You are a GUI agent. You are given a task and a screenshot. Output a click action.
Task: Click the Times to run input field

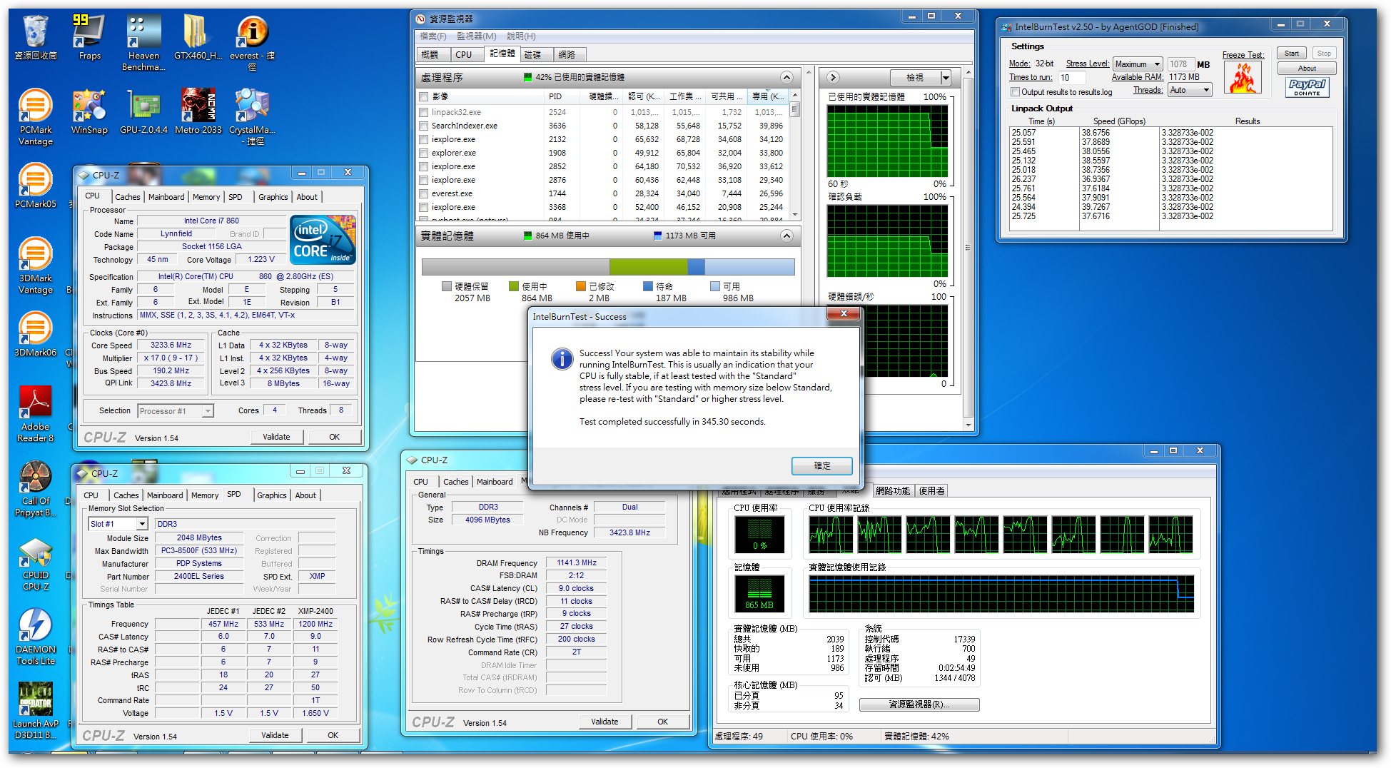coord(1071,78)
